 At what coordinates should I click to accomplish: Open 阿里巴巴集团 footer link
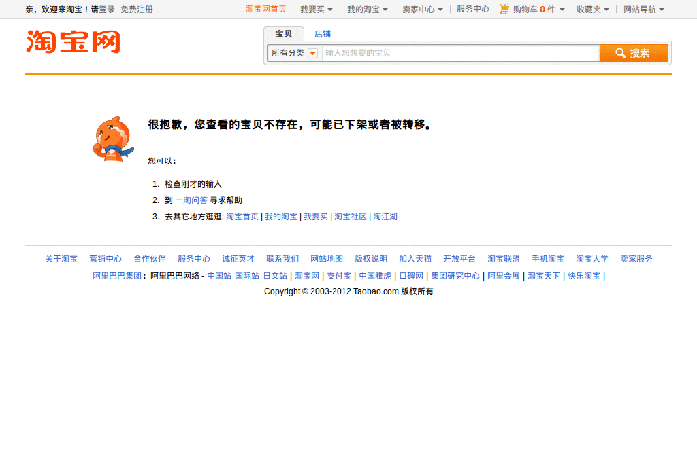click(117, 276)
